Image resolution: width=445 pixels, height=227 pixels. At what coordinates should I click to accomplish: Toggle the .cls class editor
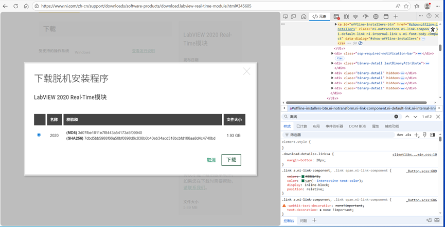point(408,135)
